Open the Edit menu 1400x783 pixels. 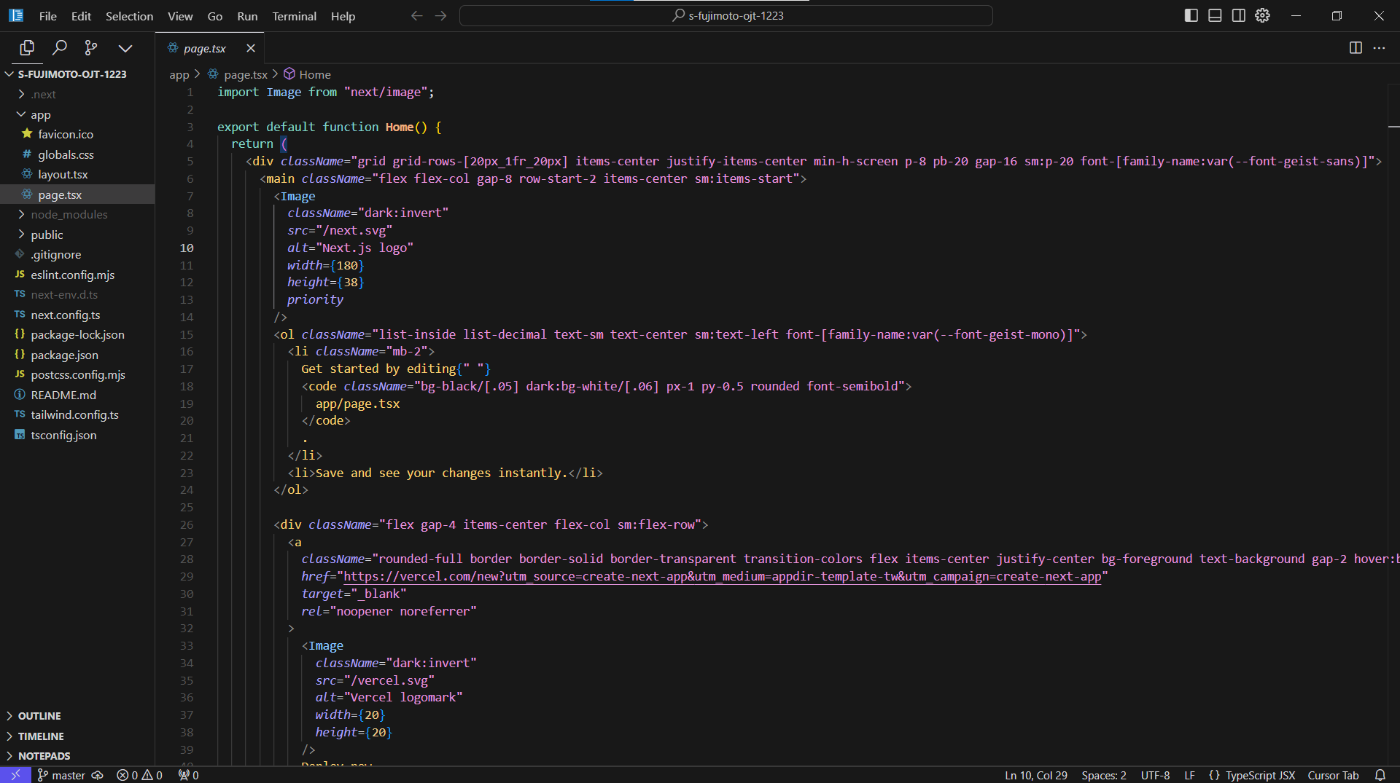81,16
